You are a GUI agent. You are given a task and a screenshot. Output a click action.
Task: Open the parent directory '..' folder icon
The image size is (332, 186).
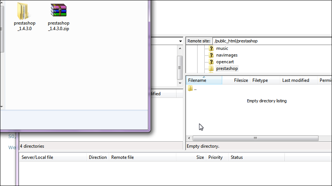[190, 89]
